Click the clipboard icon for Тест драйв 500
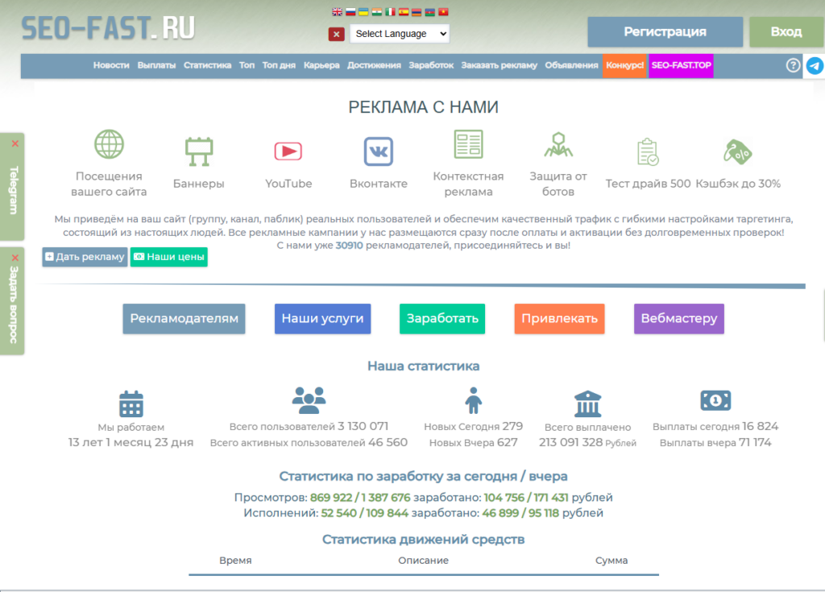This screenshot has width=825, height=592. pos(648,151)
